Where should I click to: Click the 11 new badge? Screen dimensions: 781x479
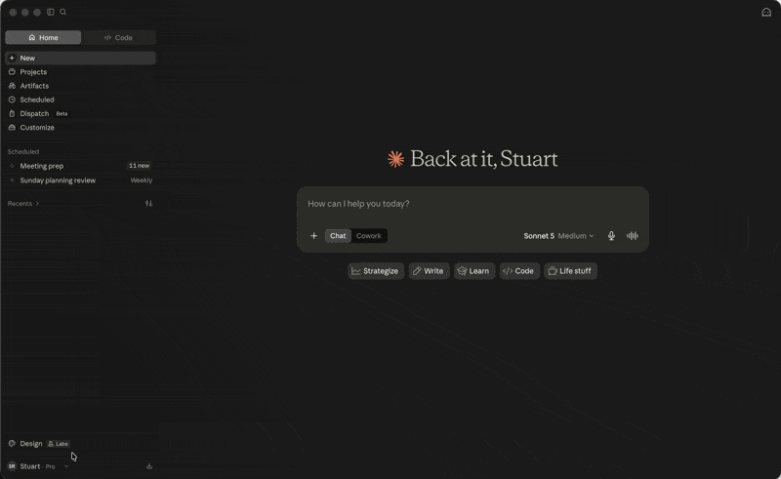[x=140, y=165]
